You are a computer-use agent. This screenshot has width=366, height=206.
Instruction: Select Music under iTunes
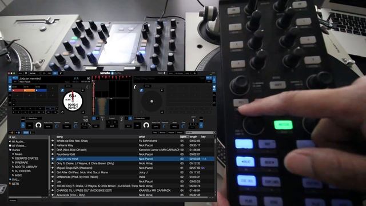(x=19, y=154)
